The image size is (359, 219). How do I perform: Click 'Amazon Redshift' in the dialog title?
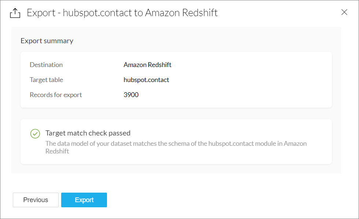(181, 13)
